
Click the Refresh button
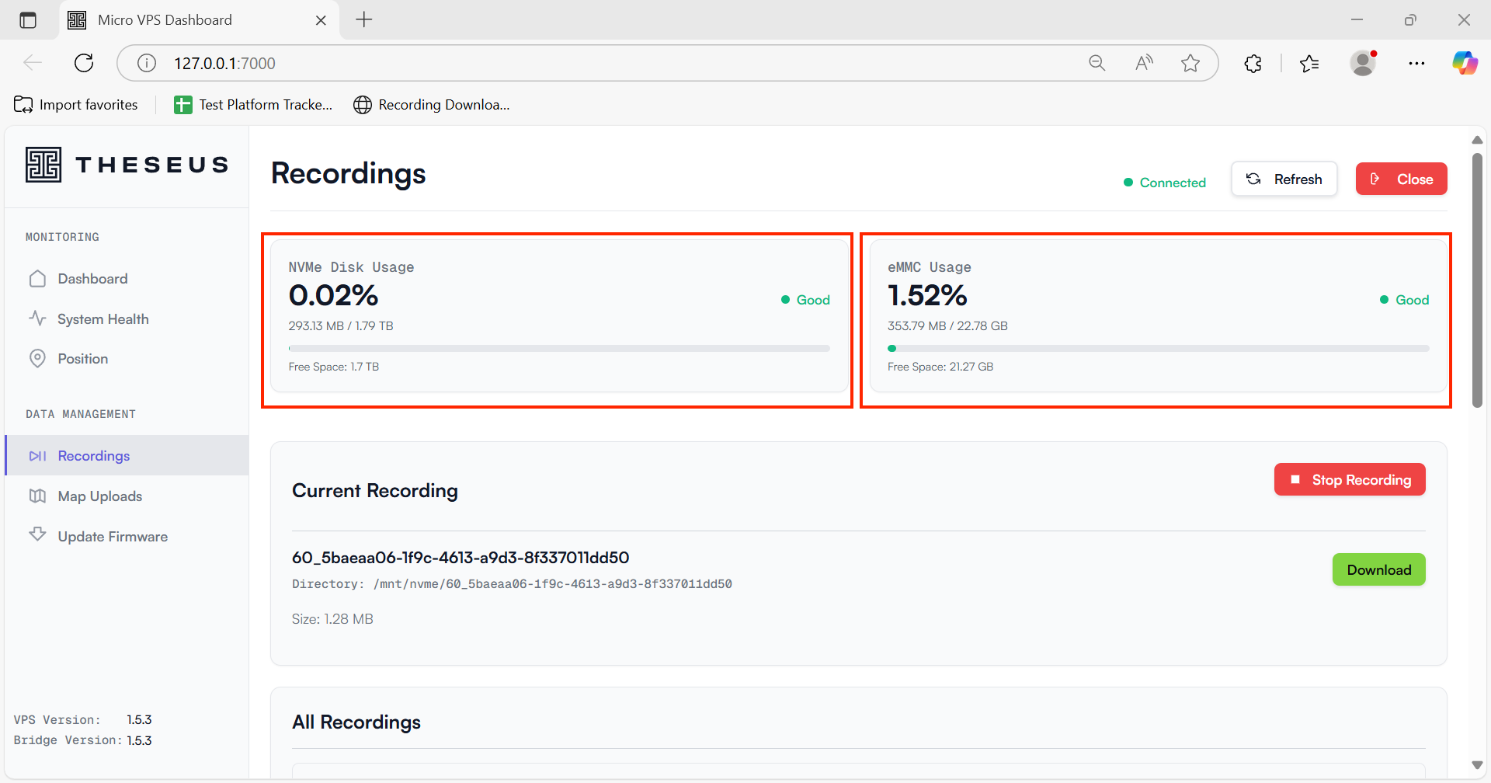[x=1284, y=179]
